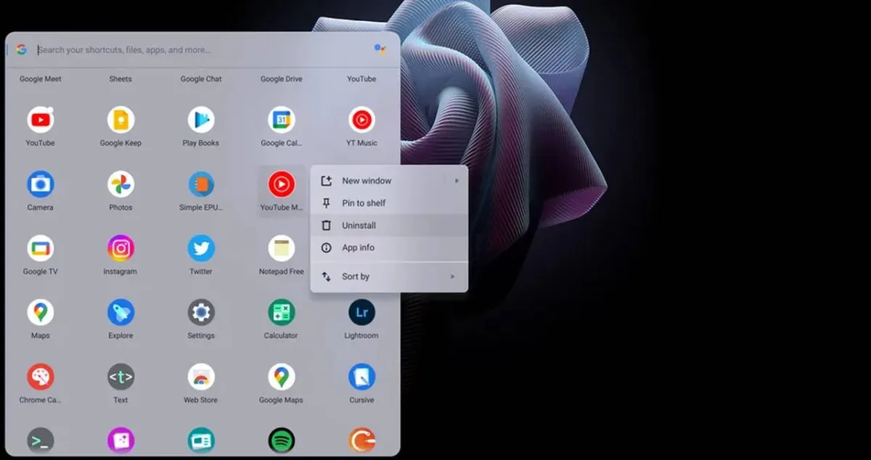Choose New window from context menu
The image size is (871, 460).
click(389, 181)
